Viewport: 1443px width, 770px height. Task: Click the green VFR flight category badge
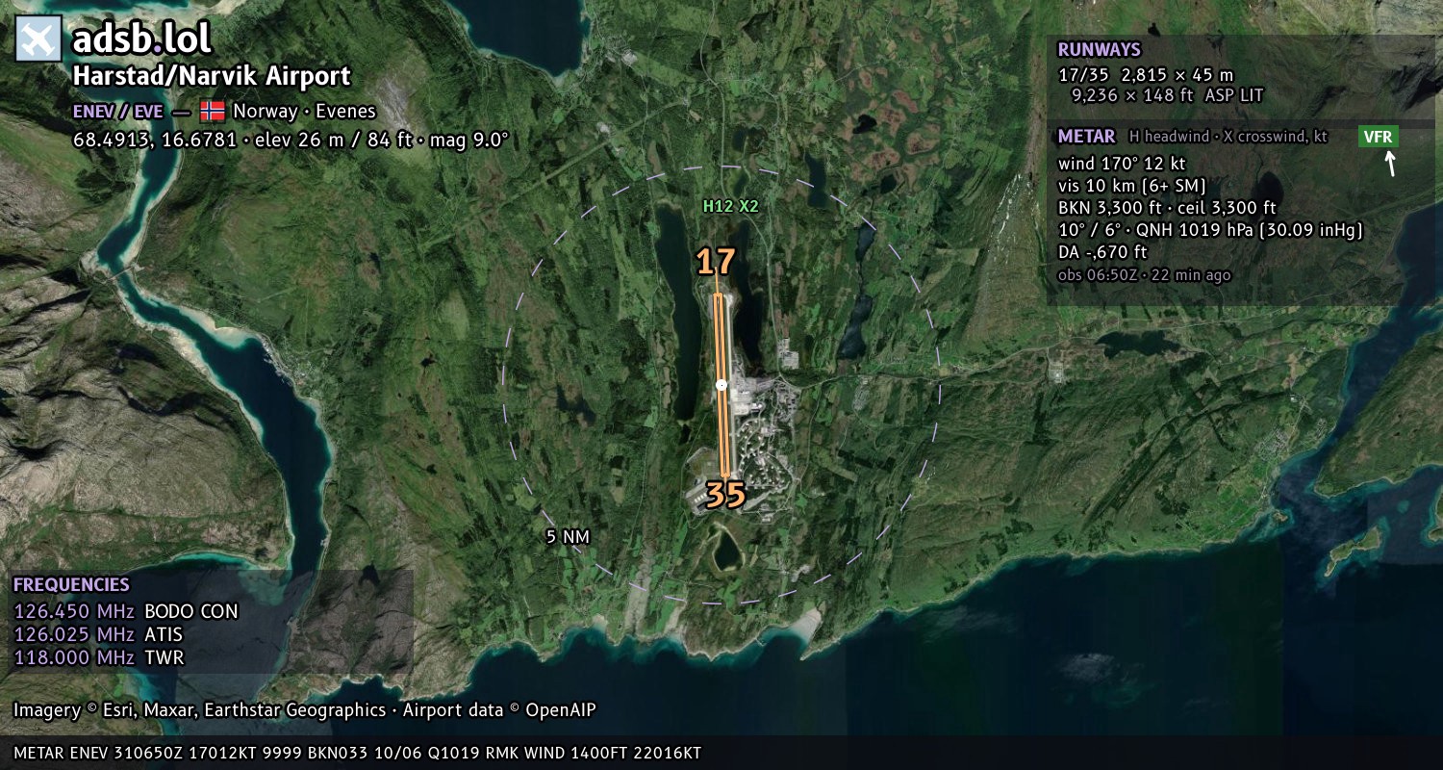tap(1378, 137)
